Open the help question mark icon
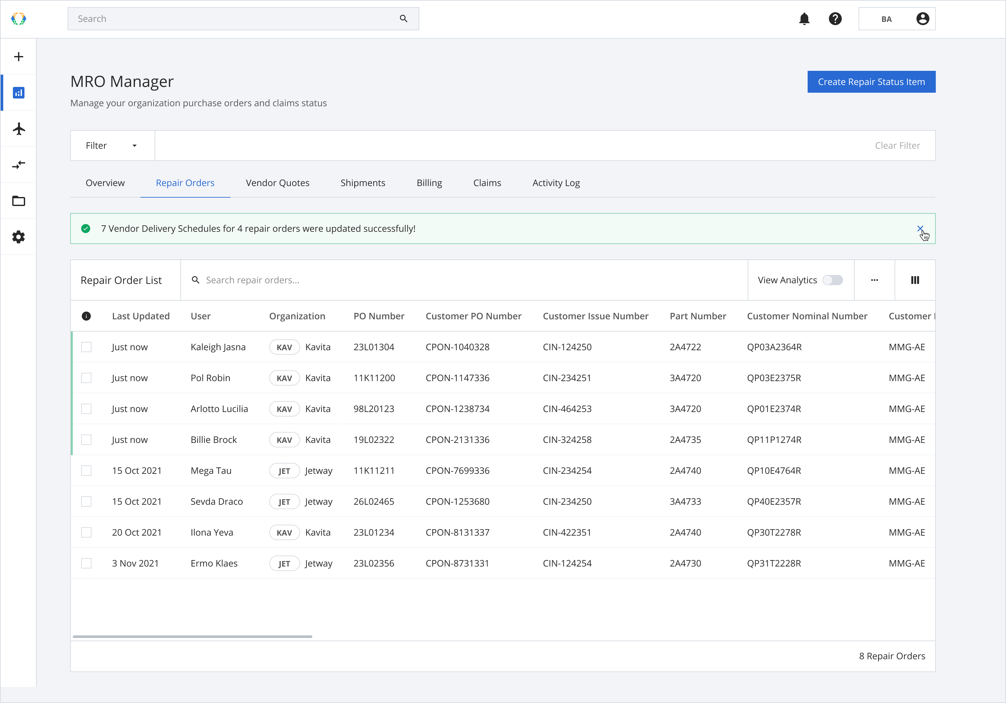The image size is (1006, 703). 835,19
